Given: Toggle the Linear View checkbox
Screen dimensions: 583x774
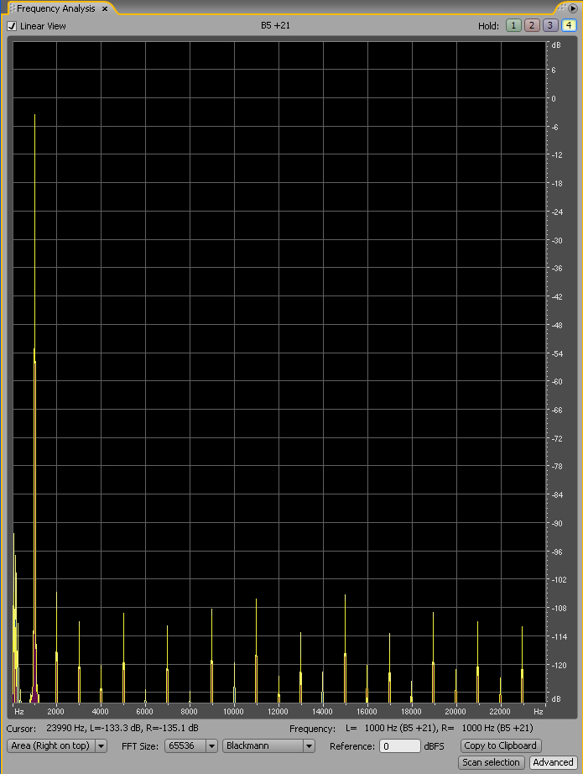Looking at the screenshot, I should (12, 26).
